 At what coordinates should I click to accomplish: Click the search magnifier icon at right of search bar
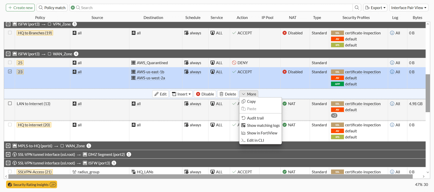(x=357, y=8)
